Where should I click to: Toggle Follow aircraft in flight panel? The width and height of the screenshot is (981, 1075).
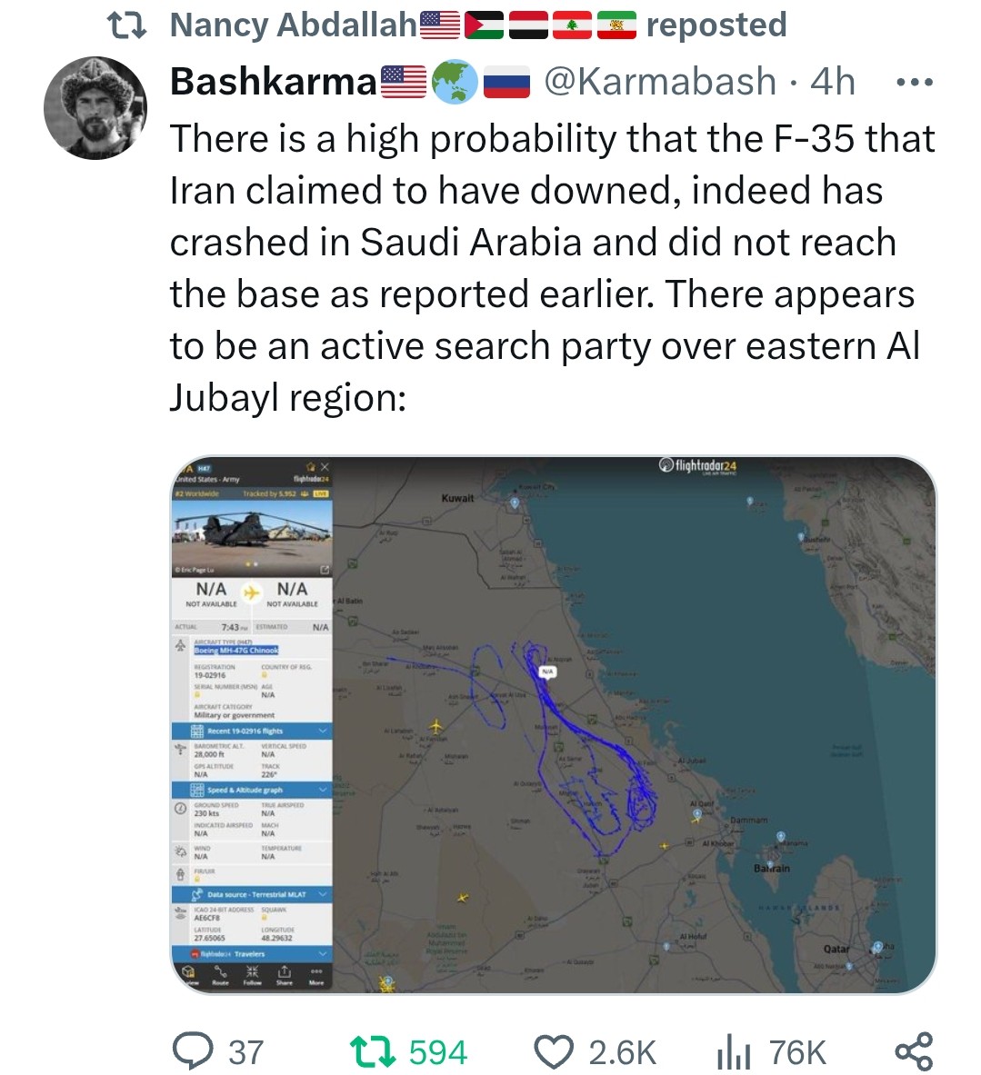point(252,974)
